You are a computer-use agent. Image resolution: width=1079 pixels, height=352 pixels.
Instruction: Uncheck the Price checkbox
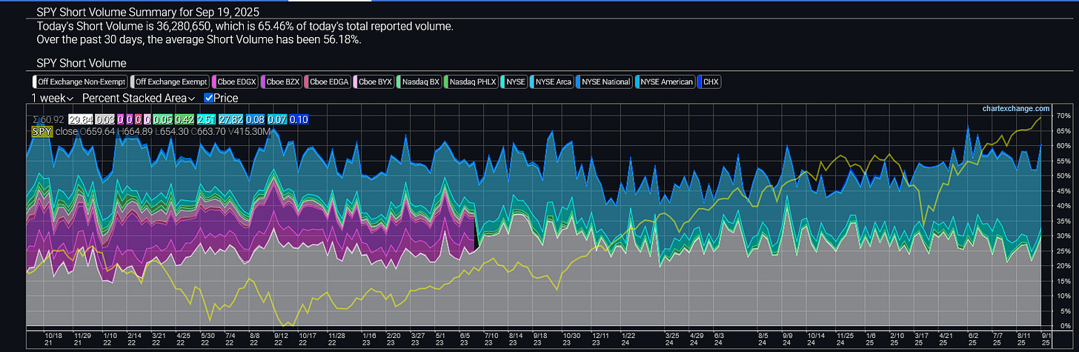pos(209,98)
